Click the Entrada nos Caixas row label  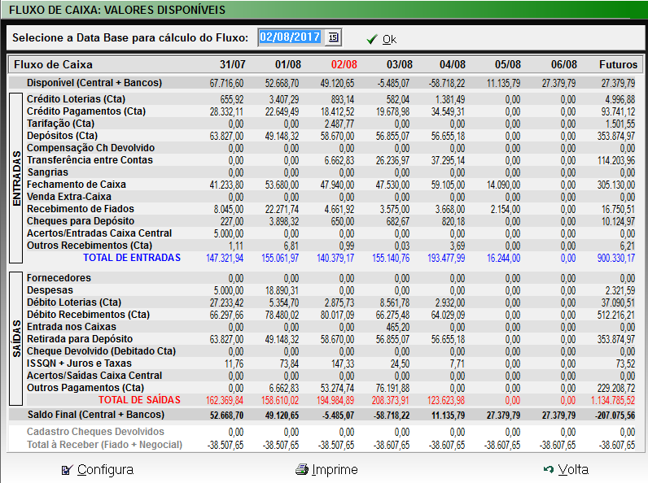[x=72, y=327]
